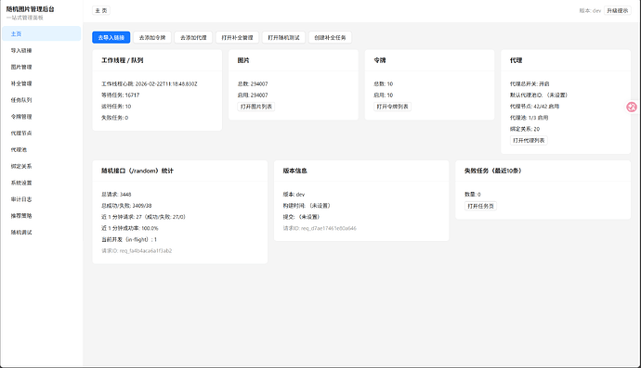The width and height of the screenshot is (641, 368).
Task: Click request ID in 随机接口 stats card
Action: (x=137, y=251)
